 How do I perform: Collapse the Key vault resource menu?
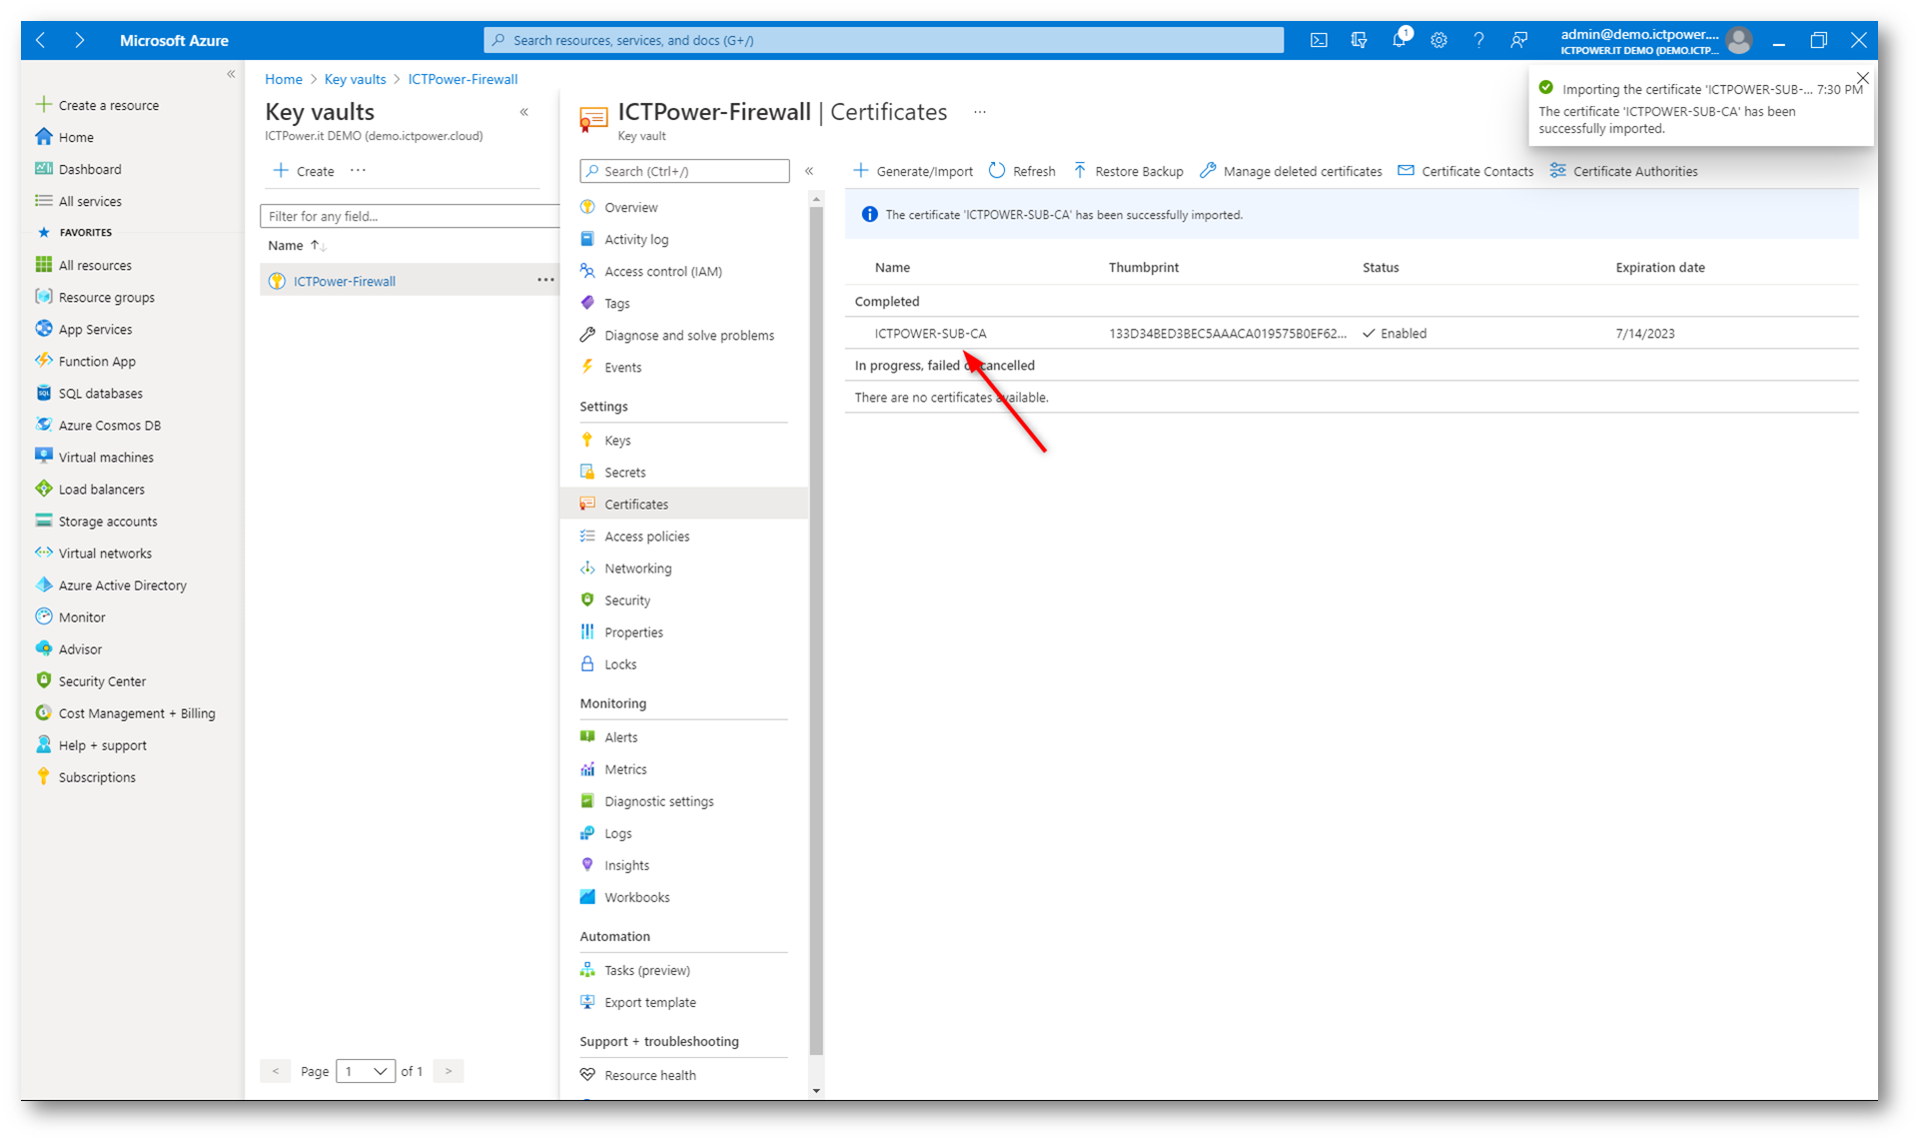click(809, 171)
